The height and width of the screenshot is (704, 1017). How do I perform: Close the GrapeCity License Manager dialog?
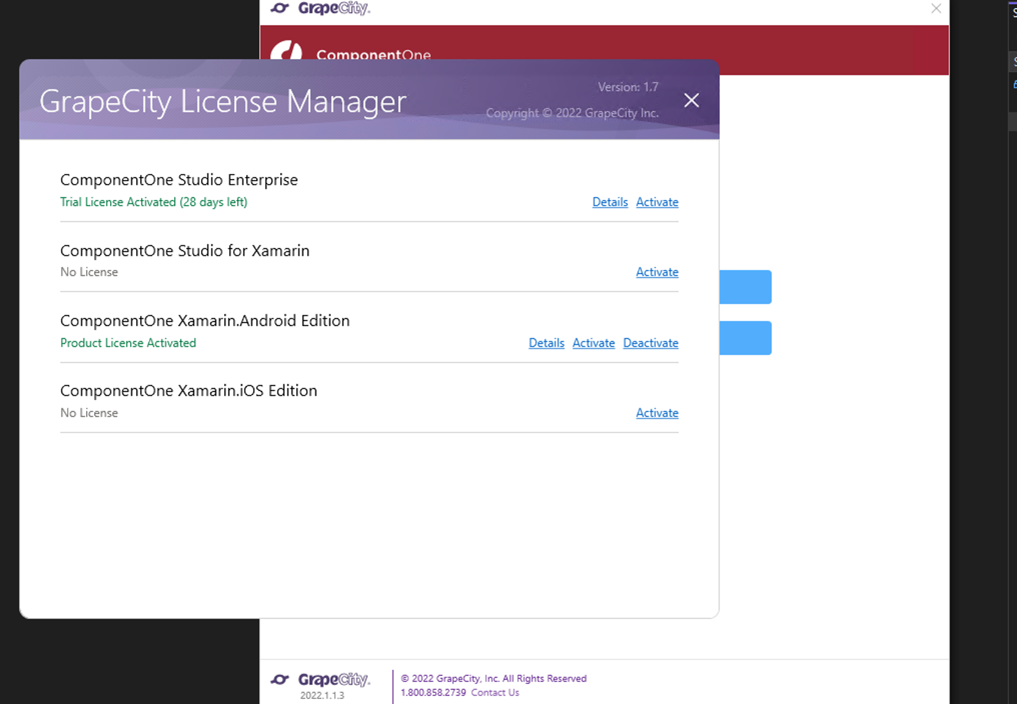(x=691, y=100)
